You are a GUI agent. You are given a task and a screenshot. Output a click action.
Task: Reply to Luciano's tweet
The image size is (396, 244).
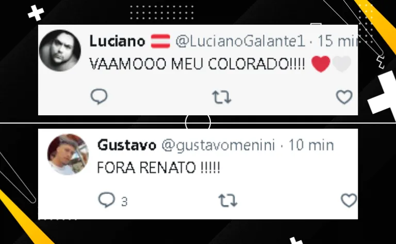point(99,96)
